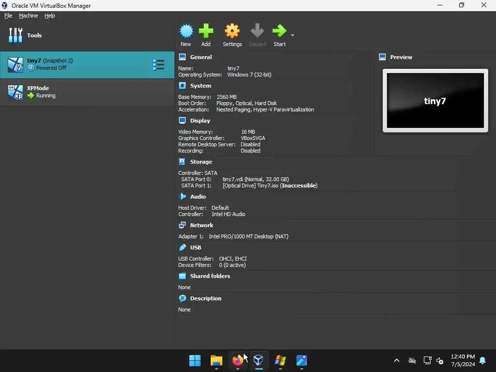Viewport: 496px width, 372px height.
Task: Open the Machine menu
Action: click(x=29, y=15)
